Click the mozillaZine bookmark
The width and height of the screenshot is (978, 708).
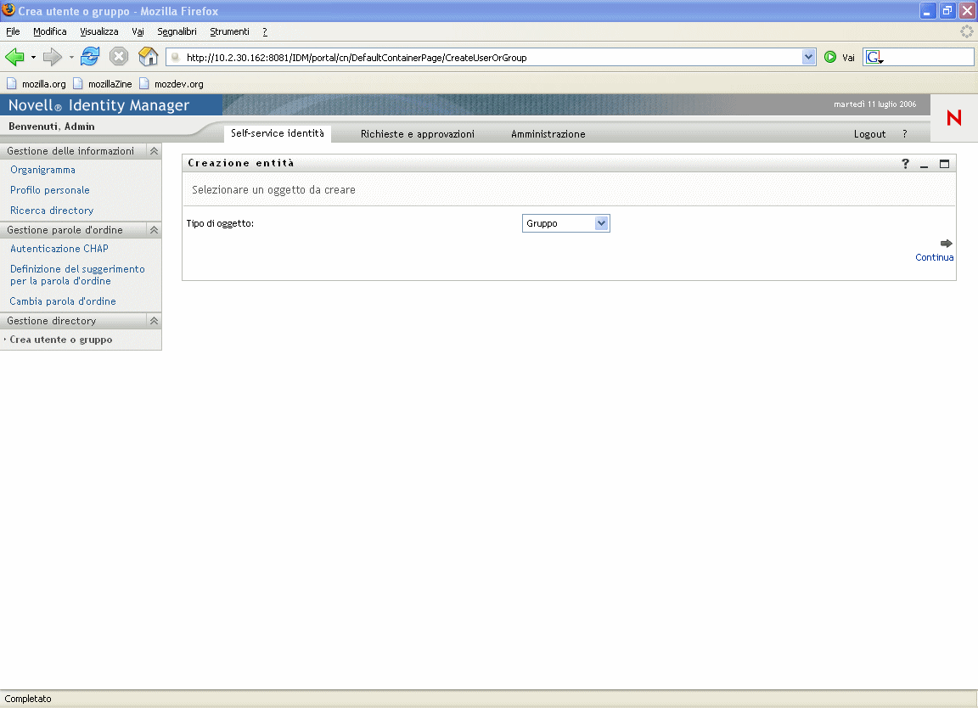[102, 83]
